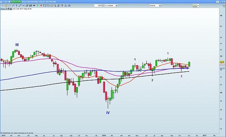Select the black arrow drawing tool

(x=34, y=6)
